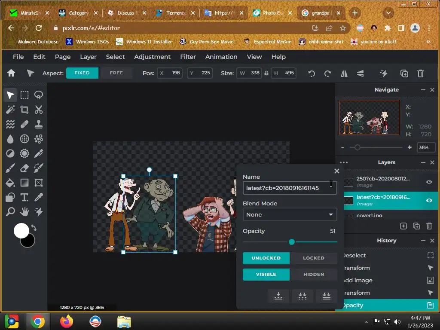This screenshot has width=440, height=330.
Task: Select the Clone stamp tool
Action: point(39,124)
